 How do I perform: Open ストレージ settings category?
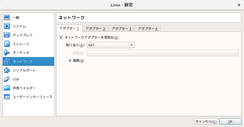[x=21, y=44]
